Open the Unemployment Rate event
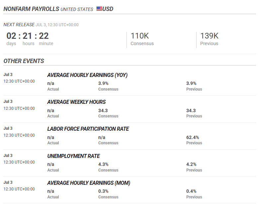Screen dimensions: 259x210 pyautogui.click(x=73, y=156)
